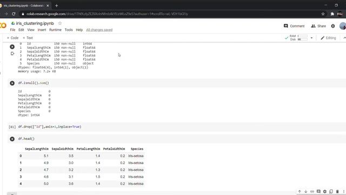Bookmark this page with the star icon
The width and height of the screenshot is (346, 195).
tap(323, 14)
